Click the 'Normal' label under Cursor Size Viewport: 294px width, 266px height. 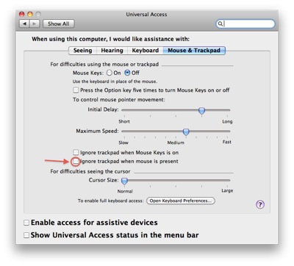tap(125, 191)
